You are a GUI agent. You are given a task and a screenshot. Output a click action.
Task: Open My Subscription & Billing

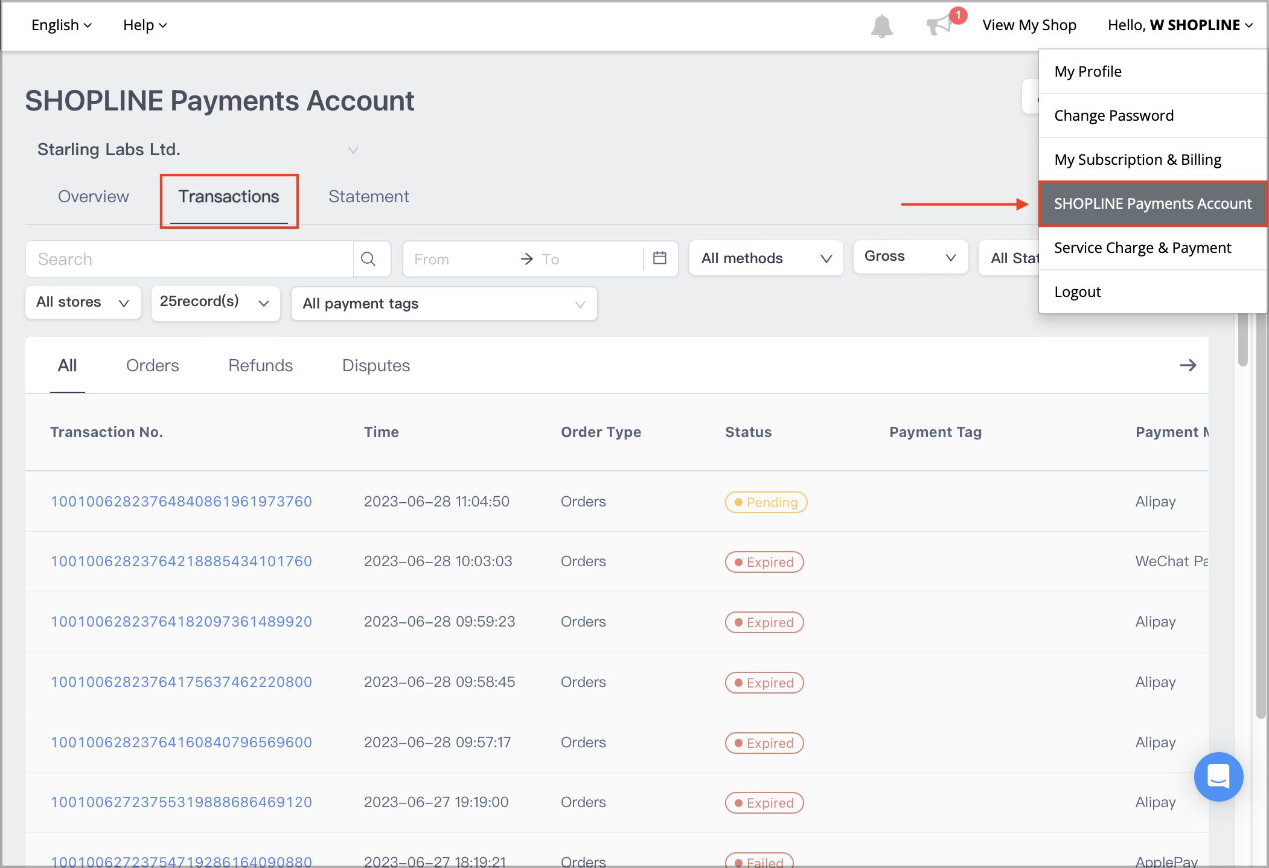[x=1152, y=159]
